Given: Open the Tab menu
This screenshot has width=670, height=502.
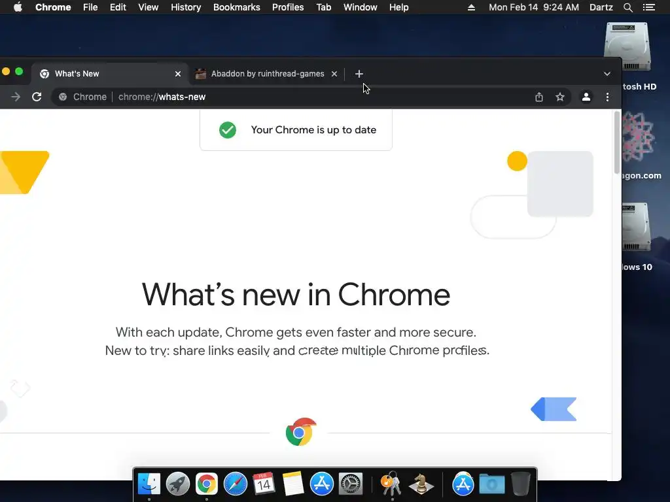Looking at the screenshot, I should pos(323,7).
